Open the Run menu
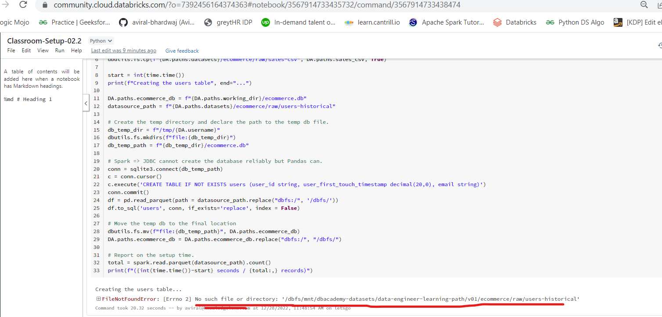This screenshot has height=317, width=662. point(60,50)
